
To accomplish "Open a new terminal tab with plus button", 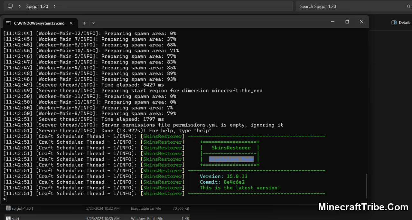I will tap(84, 23).
